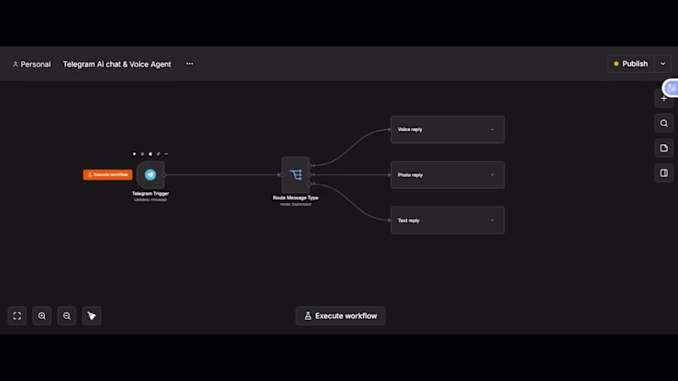Open the Route Message Type switch node
The height and width of the screenshot is (381, 678).
[296, 174]
